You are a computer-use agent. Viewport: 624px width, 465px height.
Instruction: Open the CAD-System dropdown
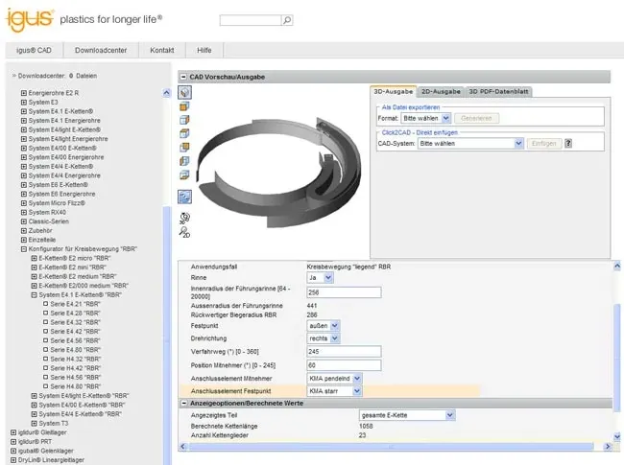[470, 143]
